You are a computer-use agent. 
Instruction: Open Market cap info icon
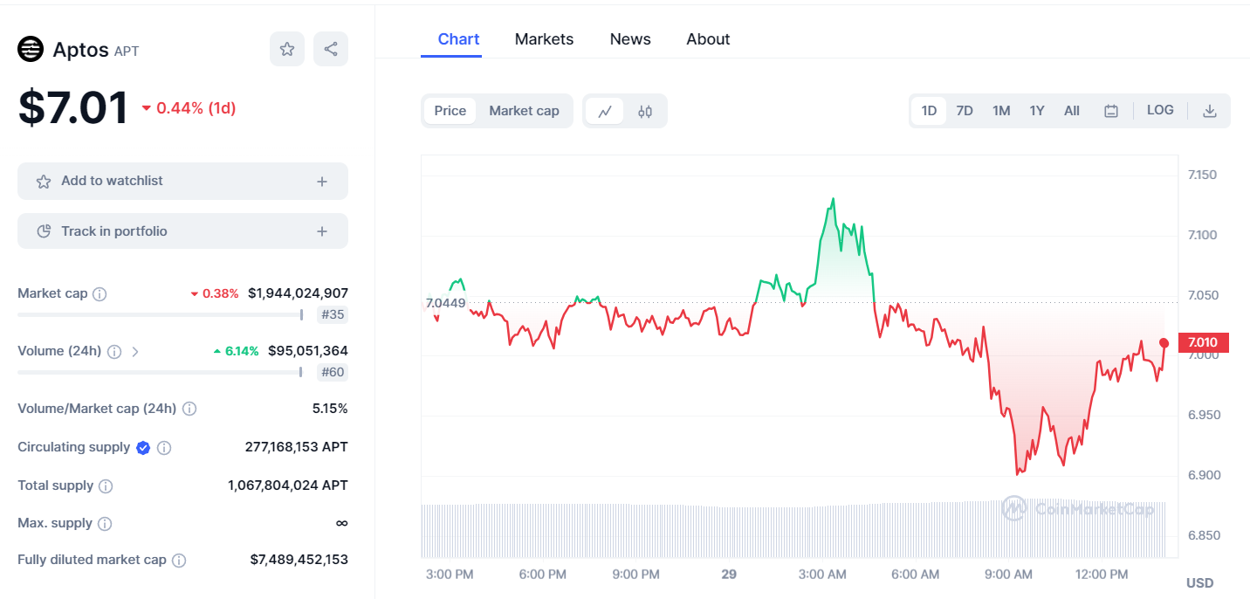[100, 294]
